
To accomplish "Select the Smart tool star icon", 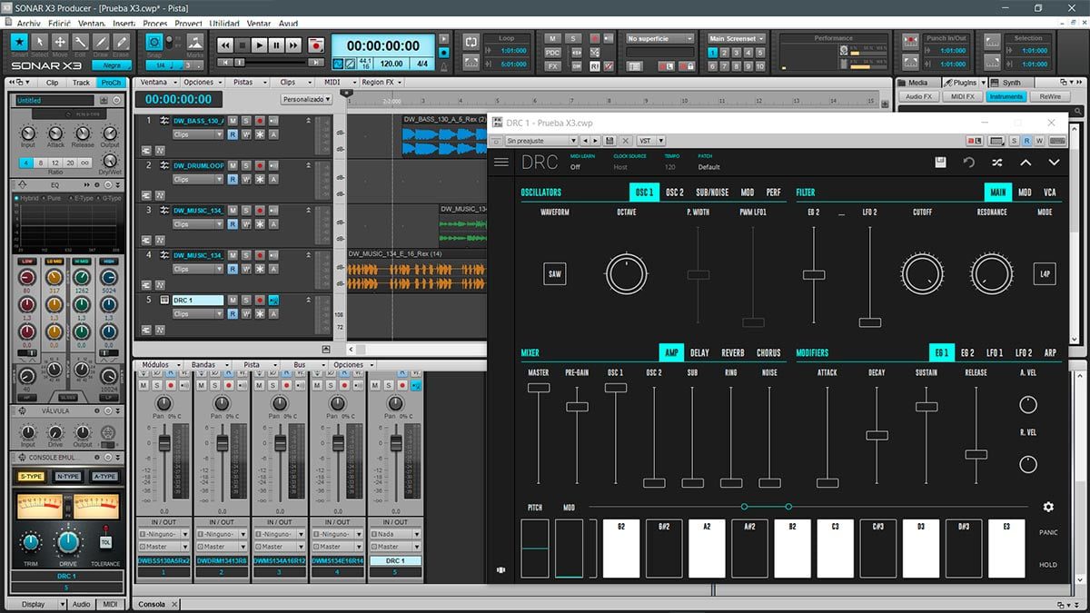I will coord(19,42).
